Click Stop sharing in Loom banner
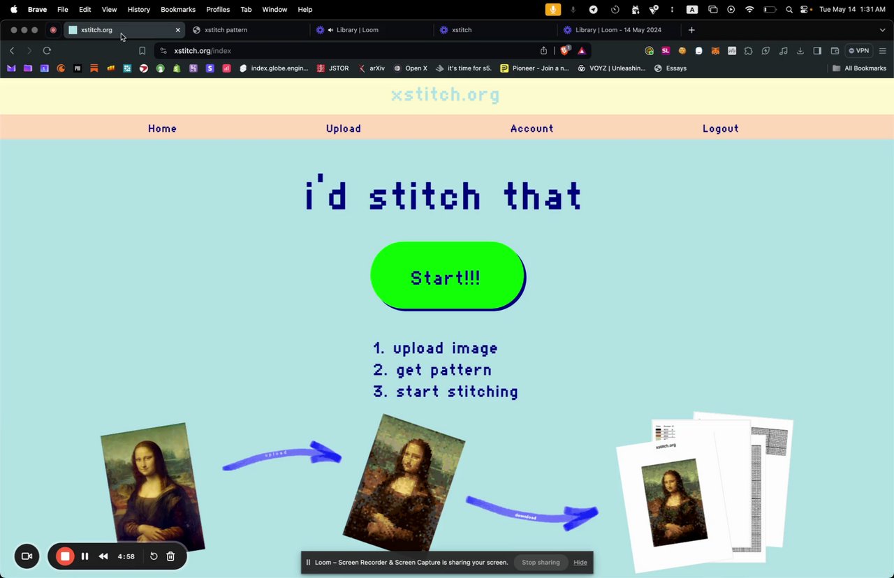The image size is (894, 578). click(x=541, y=563)
